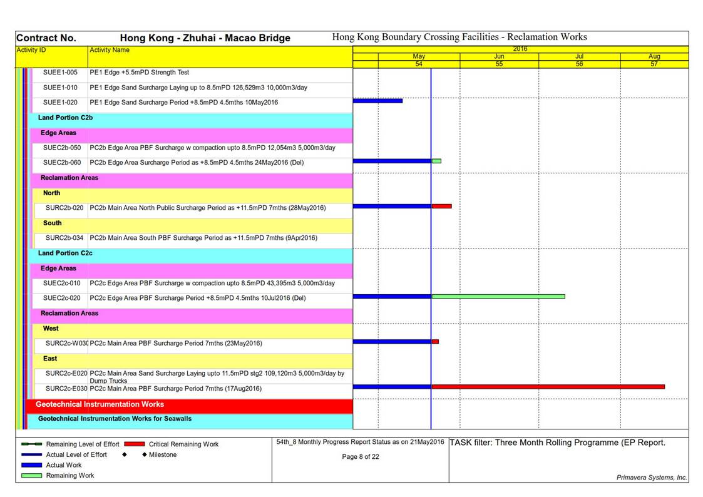Select the West group band
The height and width of the screenshot is (497, 703).
click(193, 330)
